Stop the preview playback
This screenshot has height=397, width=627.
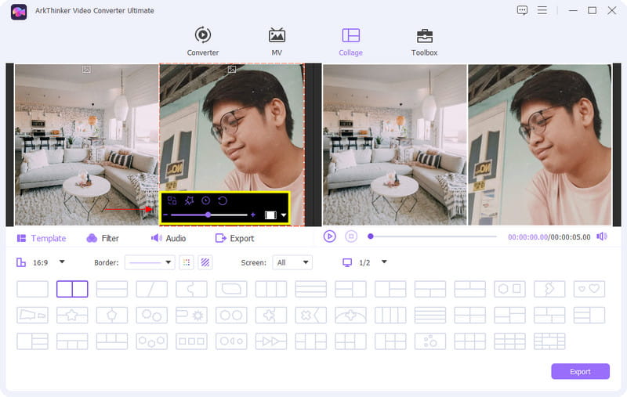pos(351,236)
